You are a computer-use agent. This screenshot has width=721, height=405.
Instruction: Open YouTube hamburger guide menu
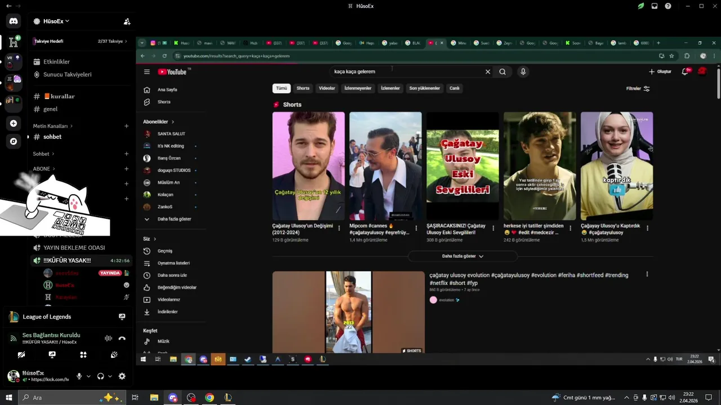[x=146, y=71]
